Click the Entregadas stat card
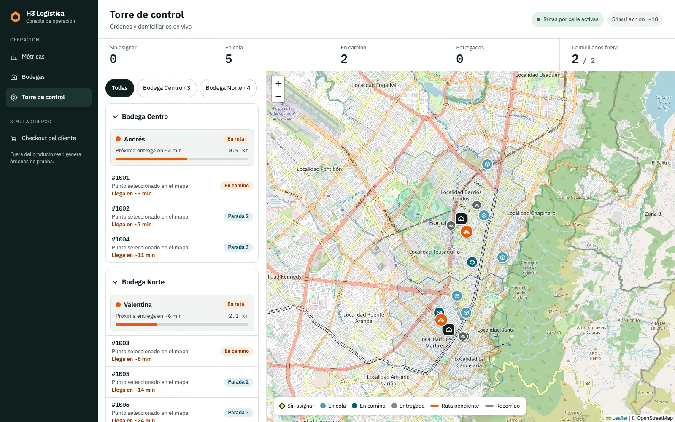675x422 pixels. click(x=502, y=55)
